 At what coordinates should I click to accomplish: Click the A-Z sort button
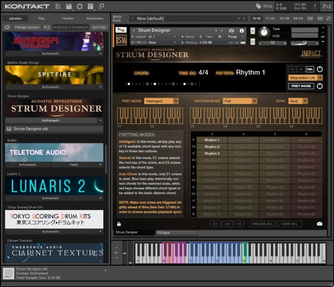click(47, 28)
